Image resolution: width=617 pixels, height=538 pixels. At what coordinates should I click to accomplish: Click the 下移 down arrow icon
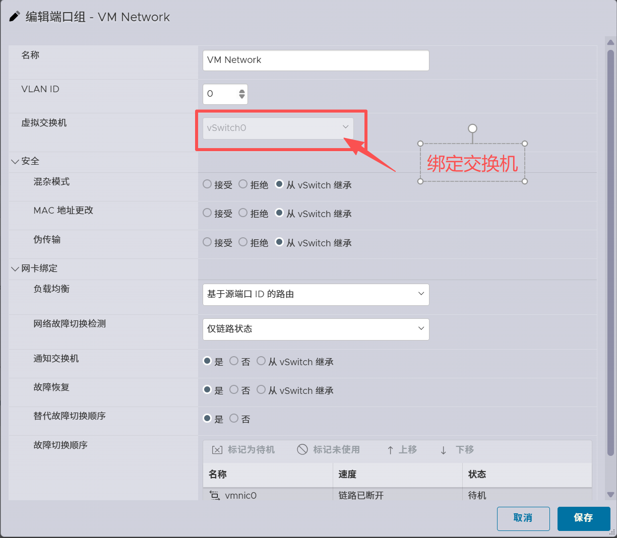pos(444,450)
